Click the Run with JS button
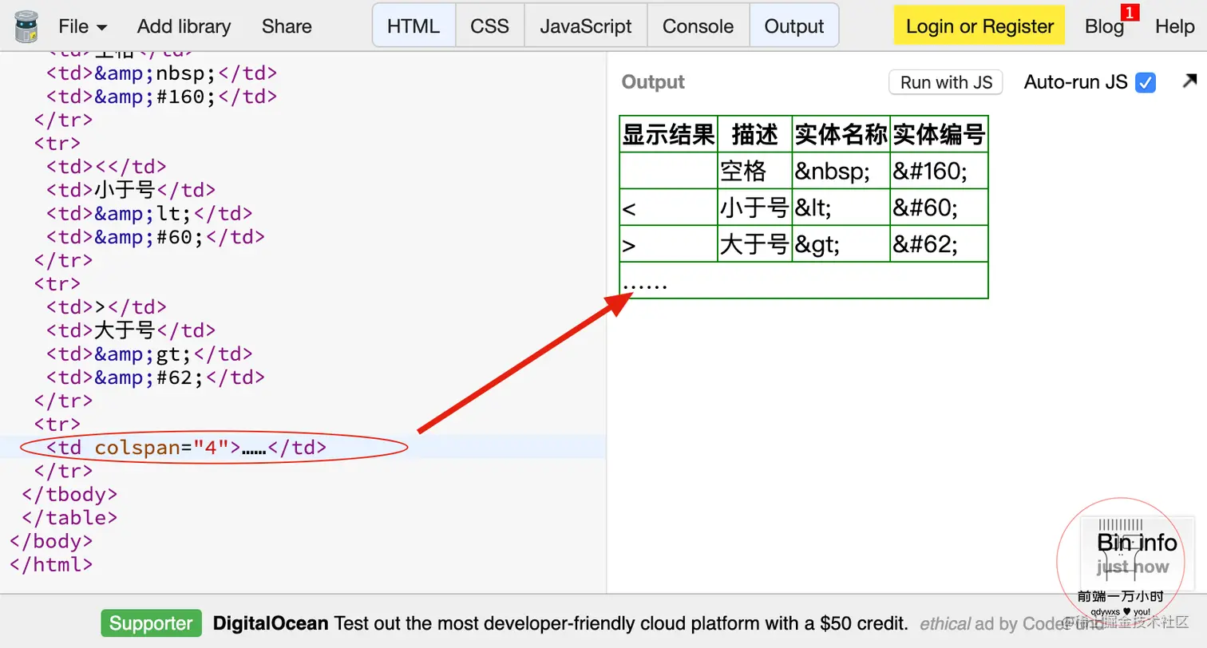This screenshot has height=648, width=1207. tap(946, 82)
